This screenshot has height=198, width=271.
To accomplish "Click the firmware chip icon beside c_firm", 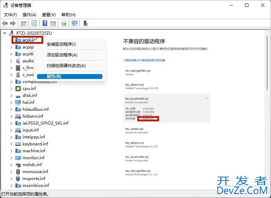I will tap(18, 68).
